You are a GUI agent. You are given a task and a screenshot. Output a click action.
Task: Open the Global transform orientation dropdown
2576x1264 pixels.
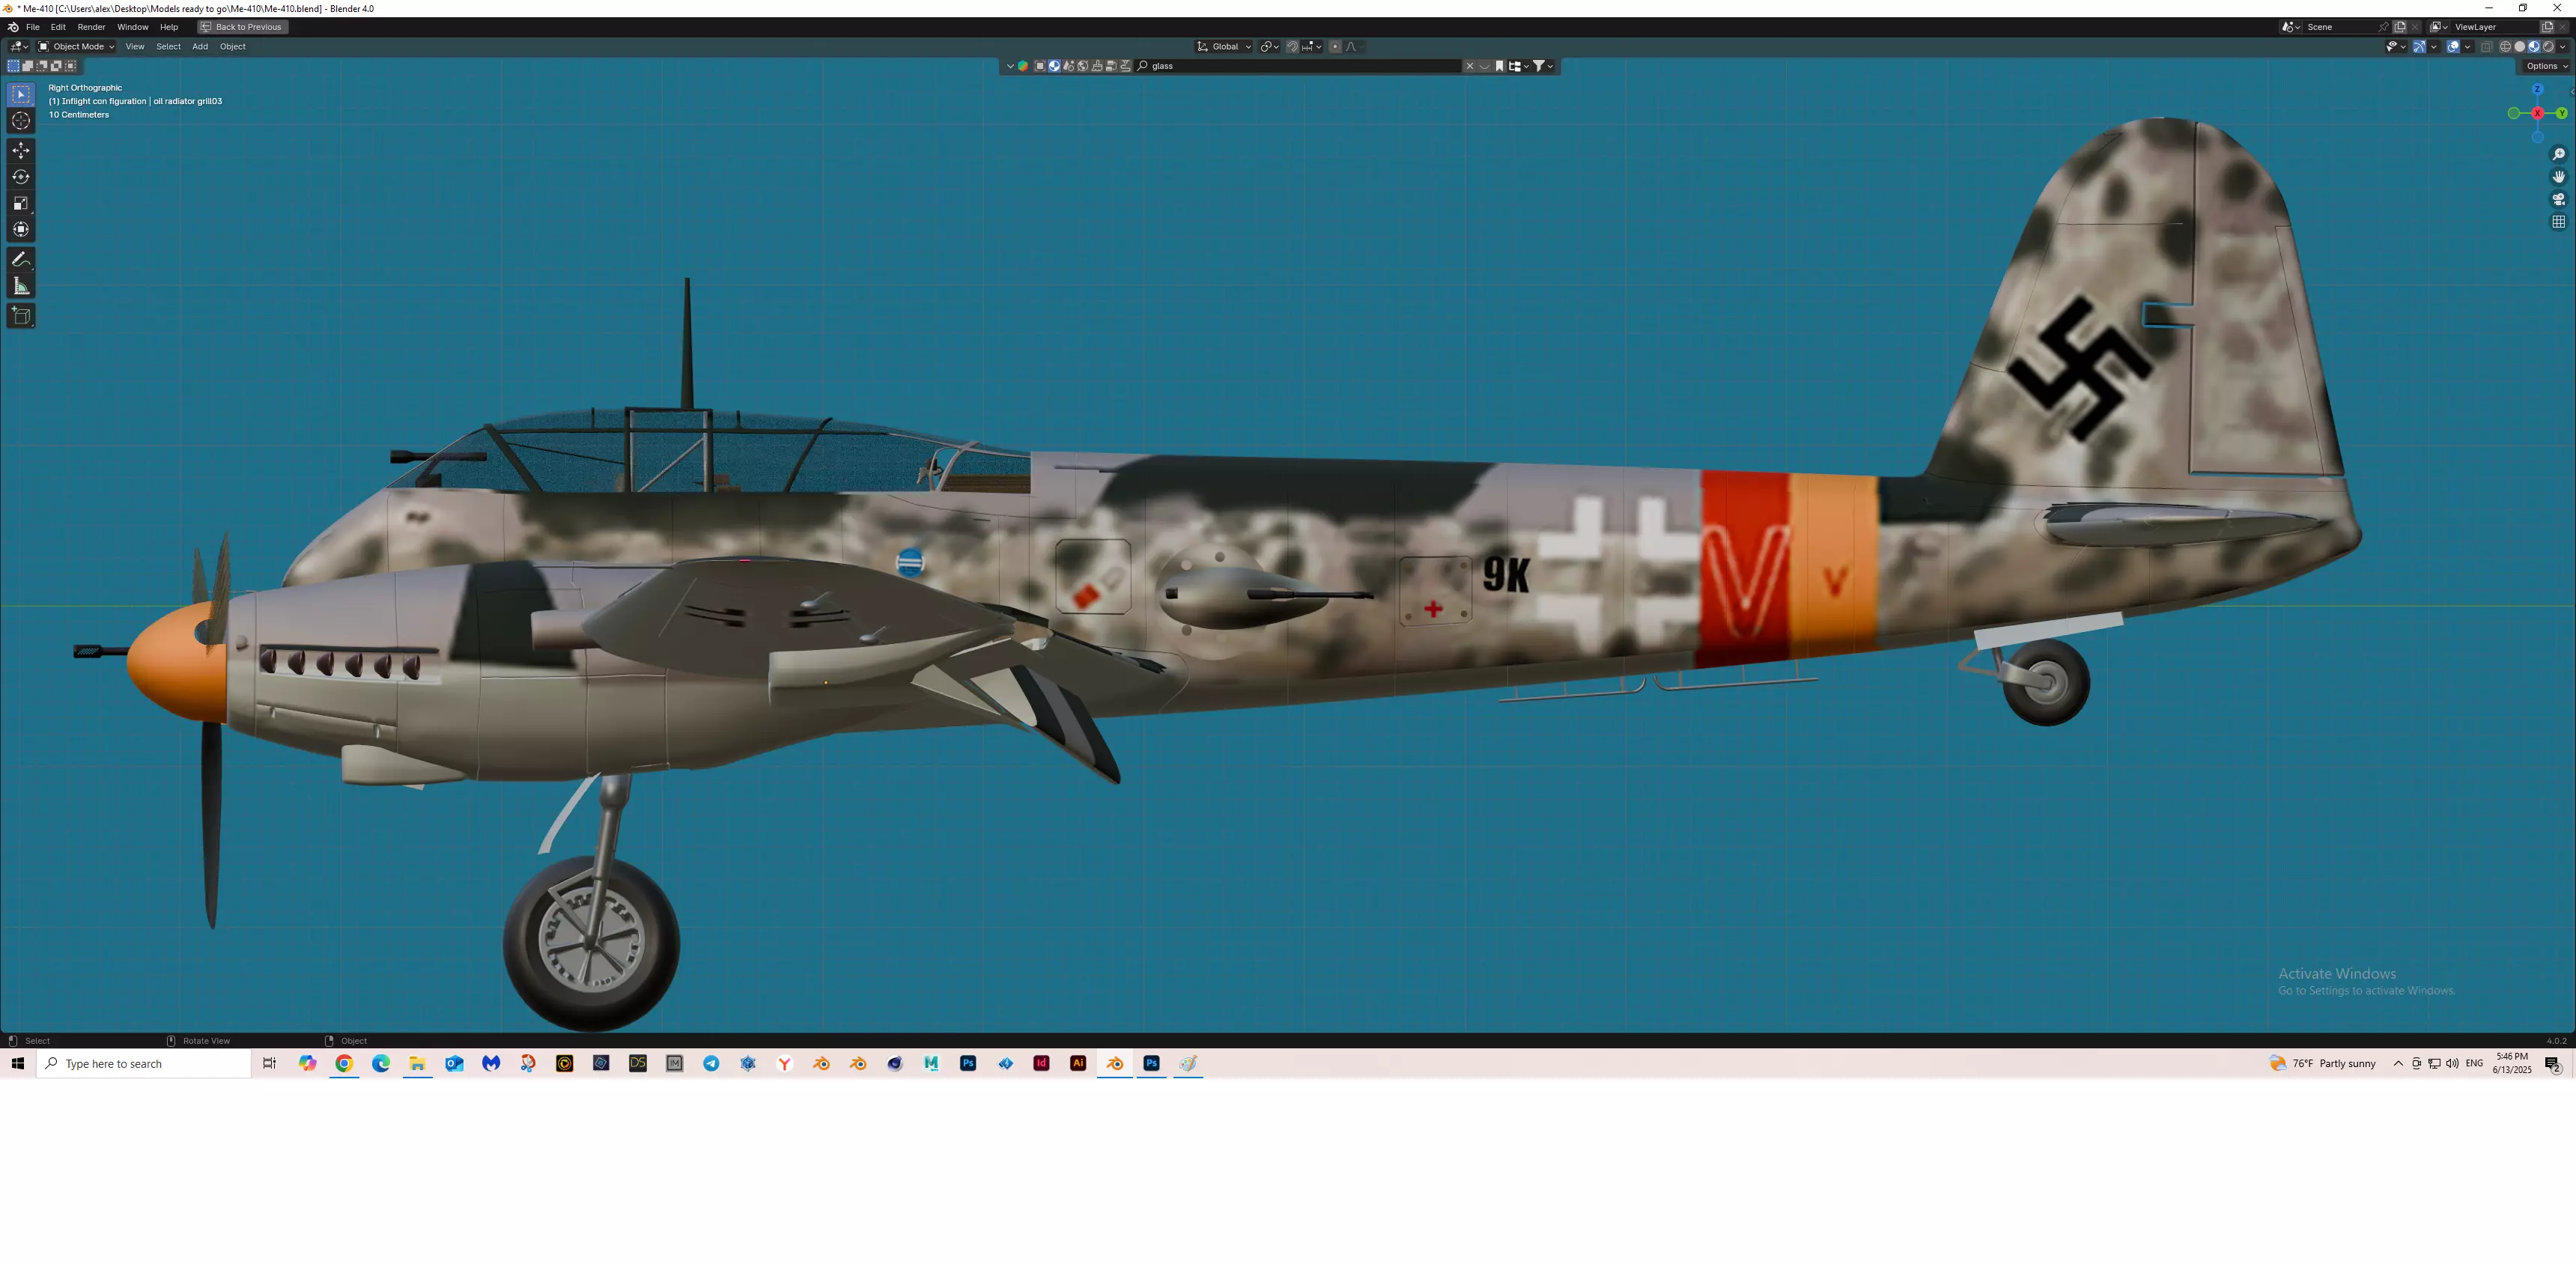[x=1224, y=46]
